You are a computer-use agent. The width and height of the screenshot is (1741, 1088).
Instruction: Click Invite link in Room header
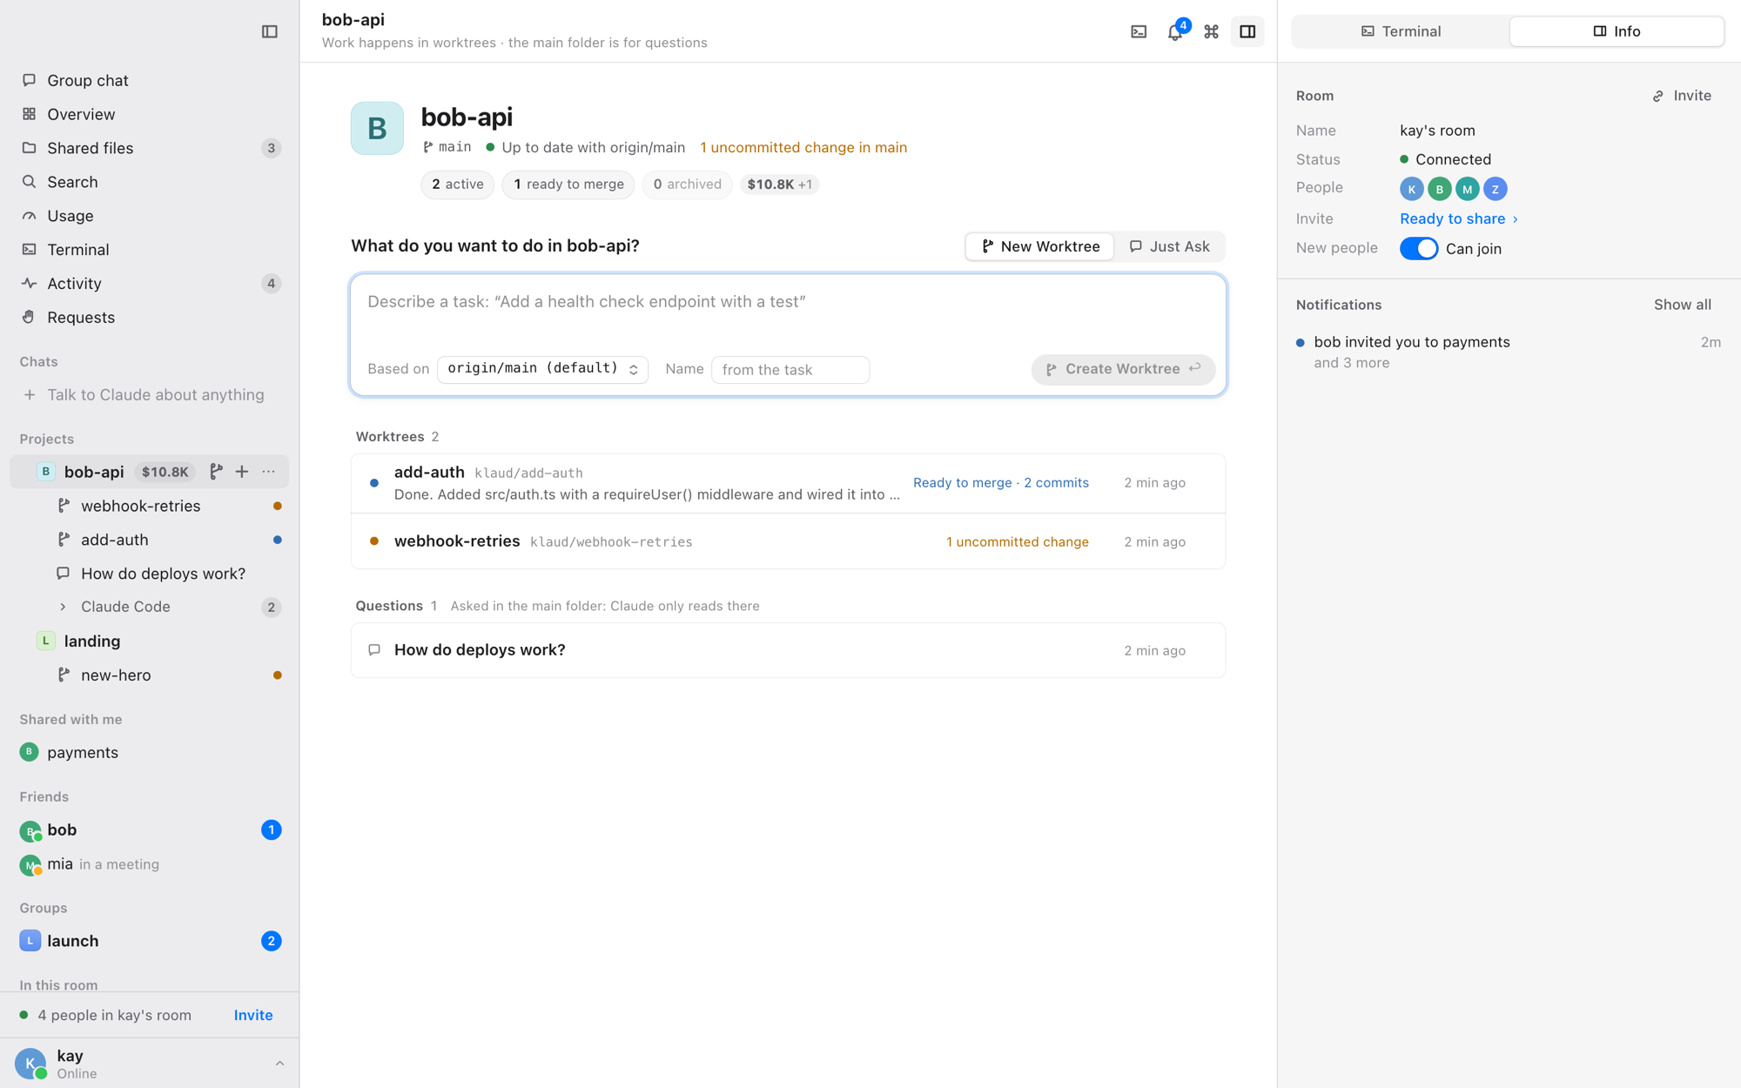1683,97
